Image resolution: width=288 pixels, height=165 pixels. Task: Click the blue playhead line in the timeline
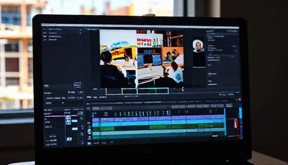point(225,122)
